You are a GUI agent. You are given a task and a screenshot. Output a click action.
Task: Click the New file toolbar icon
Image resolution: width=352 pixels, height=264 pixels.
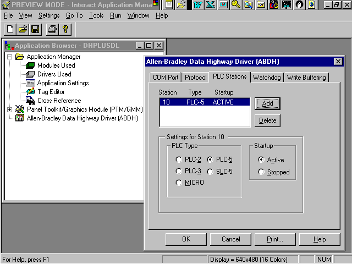[9, 29]
